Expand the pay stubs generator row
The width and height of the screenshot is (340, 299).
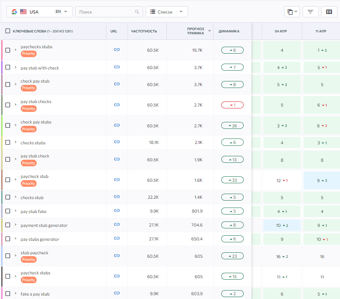pos(15,238)
